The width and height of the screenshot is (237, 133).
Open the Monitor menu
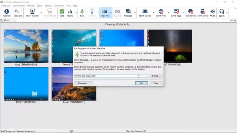[31, 6]
